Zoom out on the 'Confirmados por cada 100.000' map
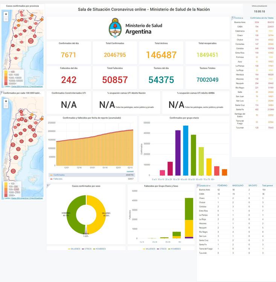 coord(6,106)
